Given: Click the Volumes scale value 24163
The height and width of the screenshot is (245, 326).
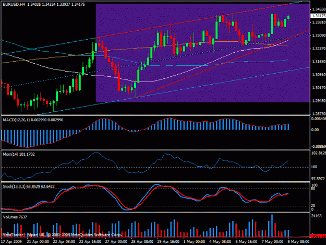Looking at the screenshot, I should (316, 216).
